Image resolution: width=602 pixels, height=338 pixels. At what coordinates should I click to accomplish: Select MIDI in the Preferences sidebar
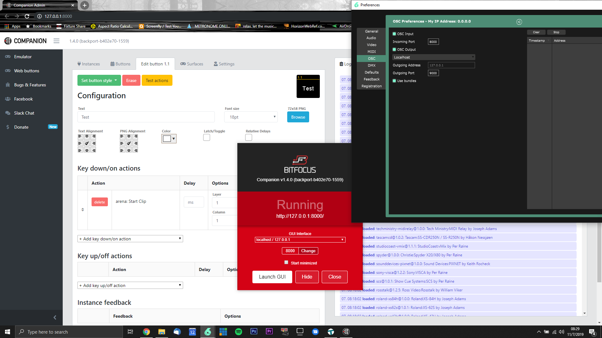[x=372, y=52]
